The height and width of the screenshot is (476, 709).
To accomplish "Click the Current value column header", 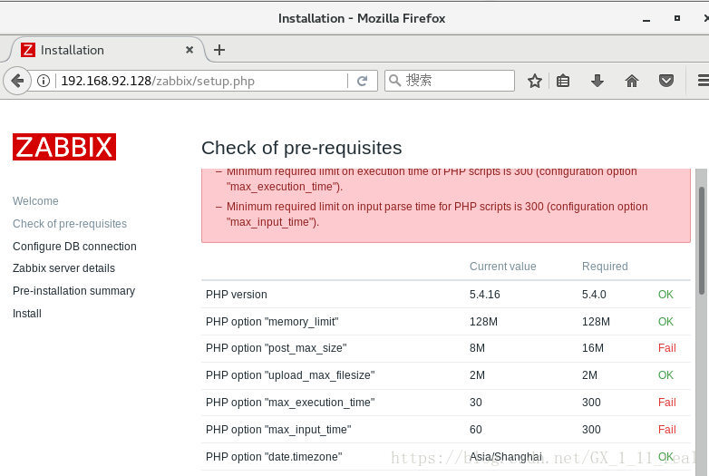I will coord(503,267).
